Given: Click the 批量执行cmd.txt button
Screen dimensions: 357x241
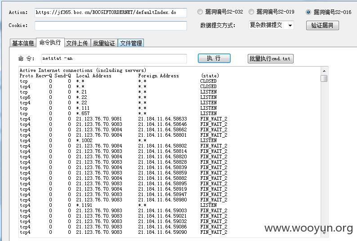Looking at the screenshot, I should pos(270,58).
